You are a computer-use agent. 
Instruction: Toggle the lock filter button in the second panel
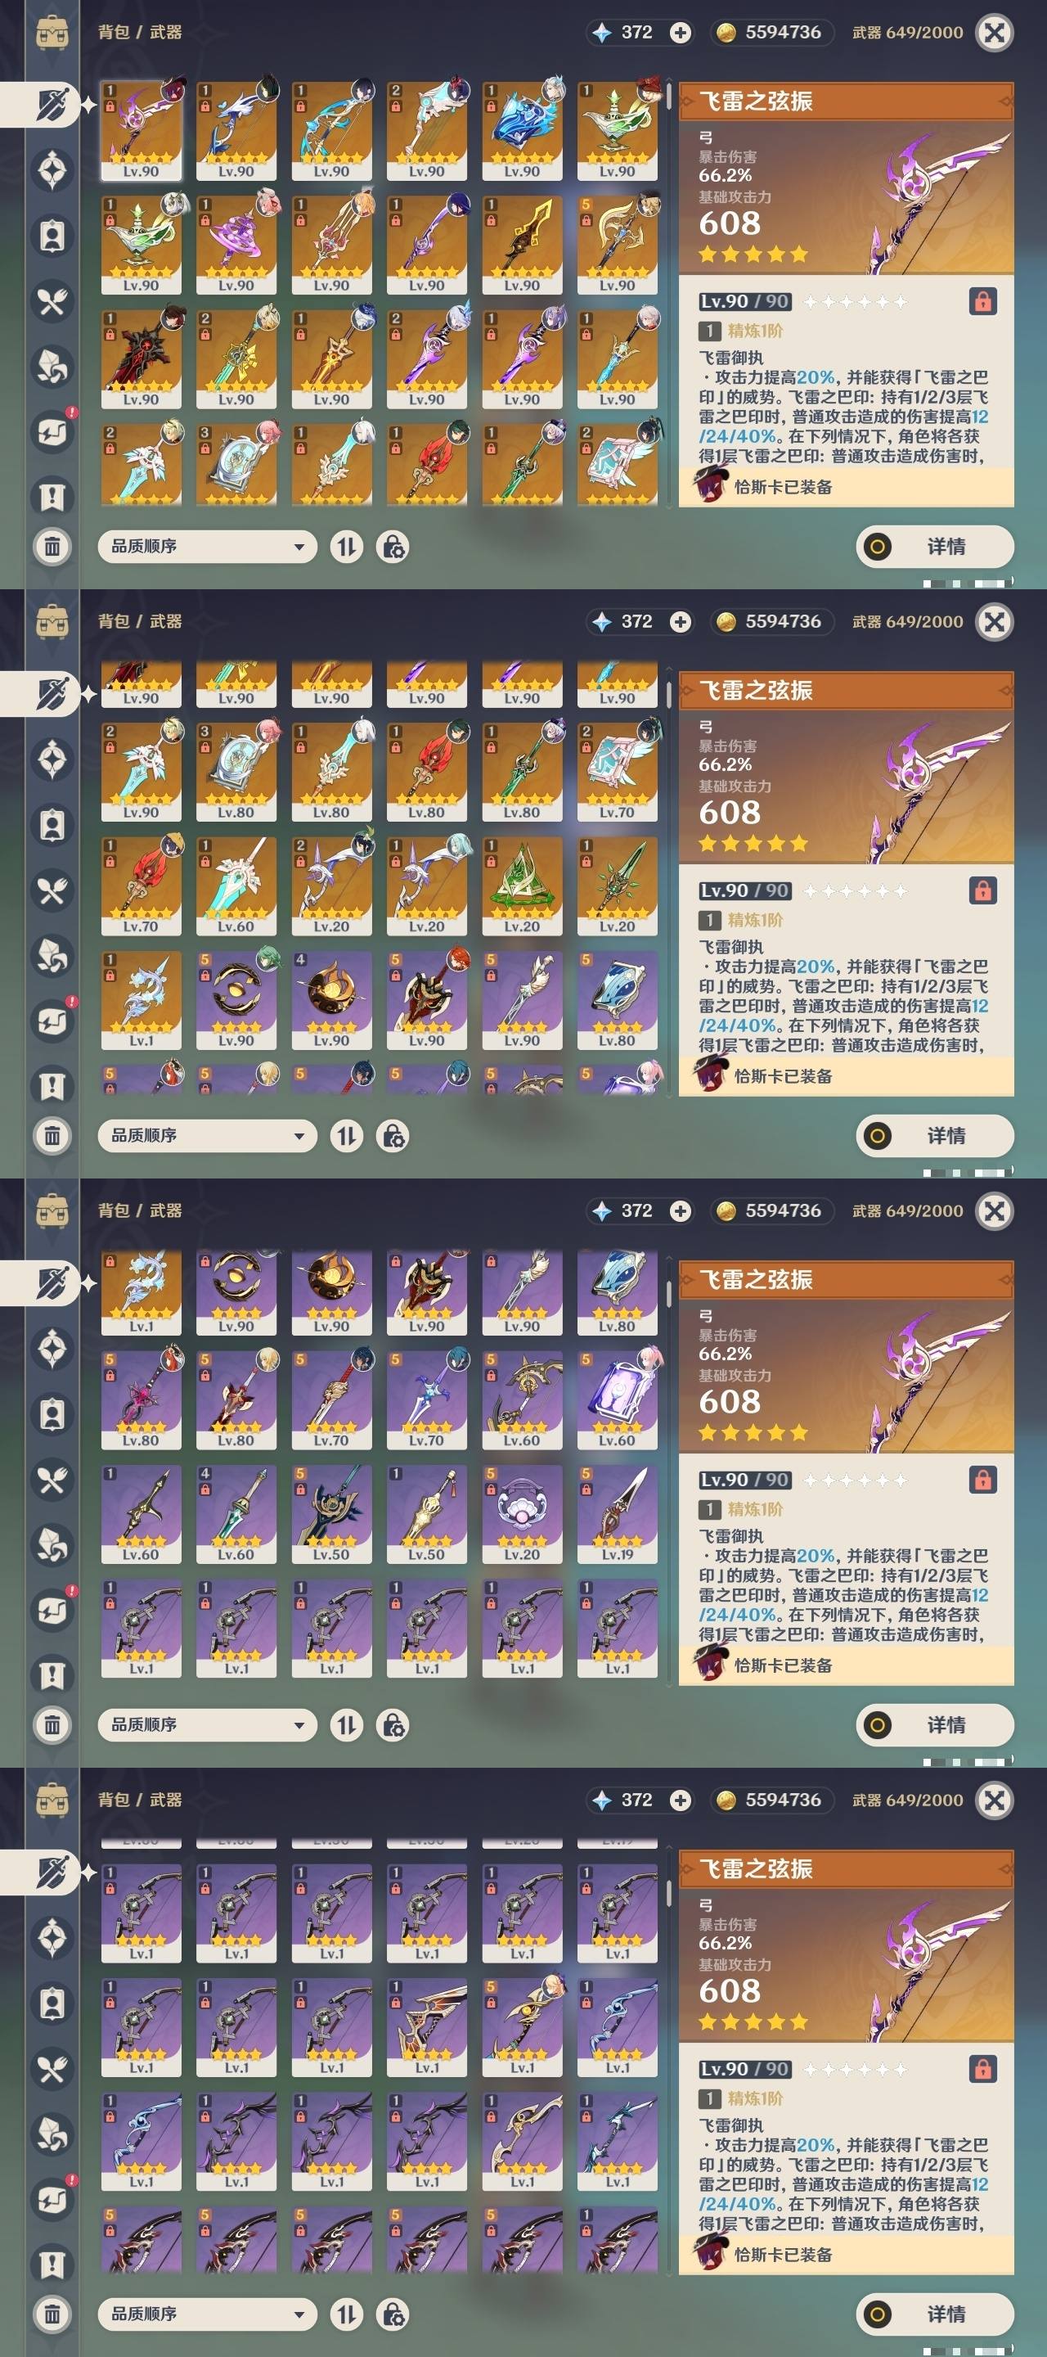tap(393, 1137)
